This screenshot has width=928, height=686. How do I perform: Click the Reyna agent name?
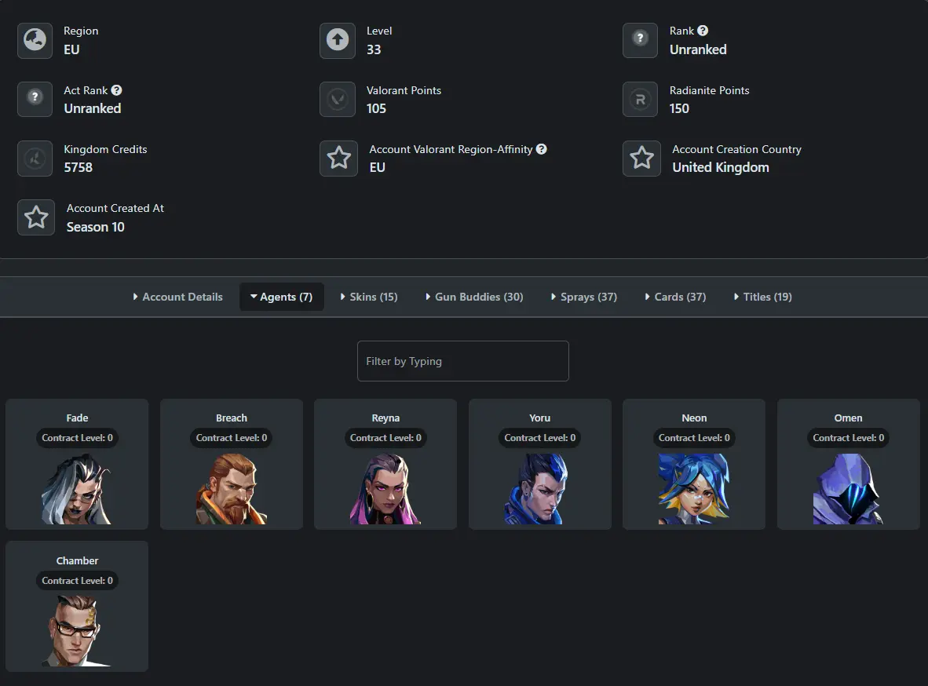click(x=385, y=418)
